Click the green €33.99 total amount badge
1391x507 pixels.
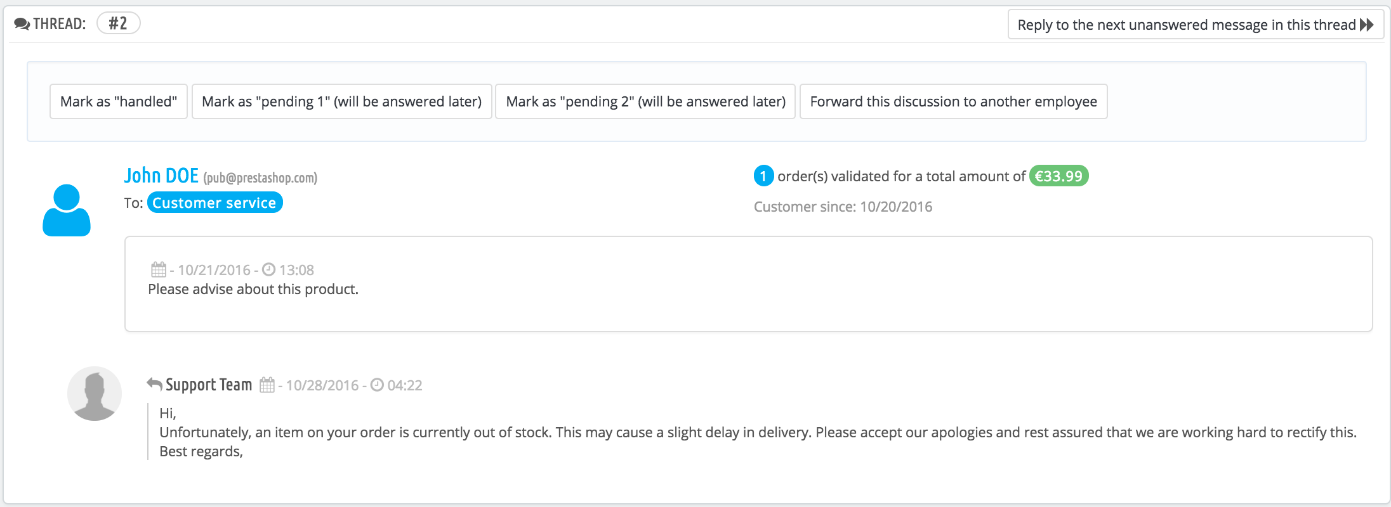1058,176
